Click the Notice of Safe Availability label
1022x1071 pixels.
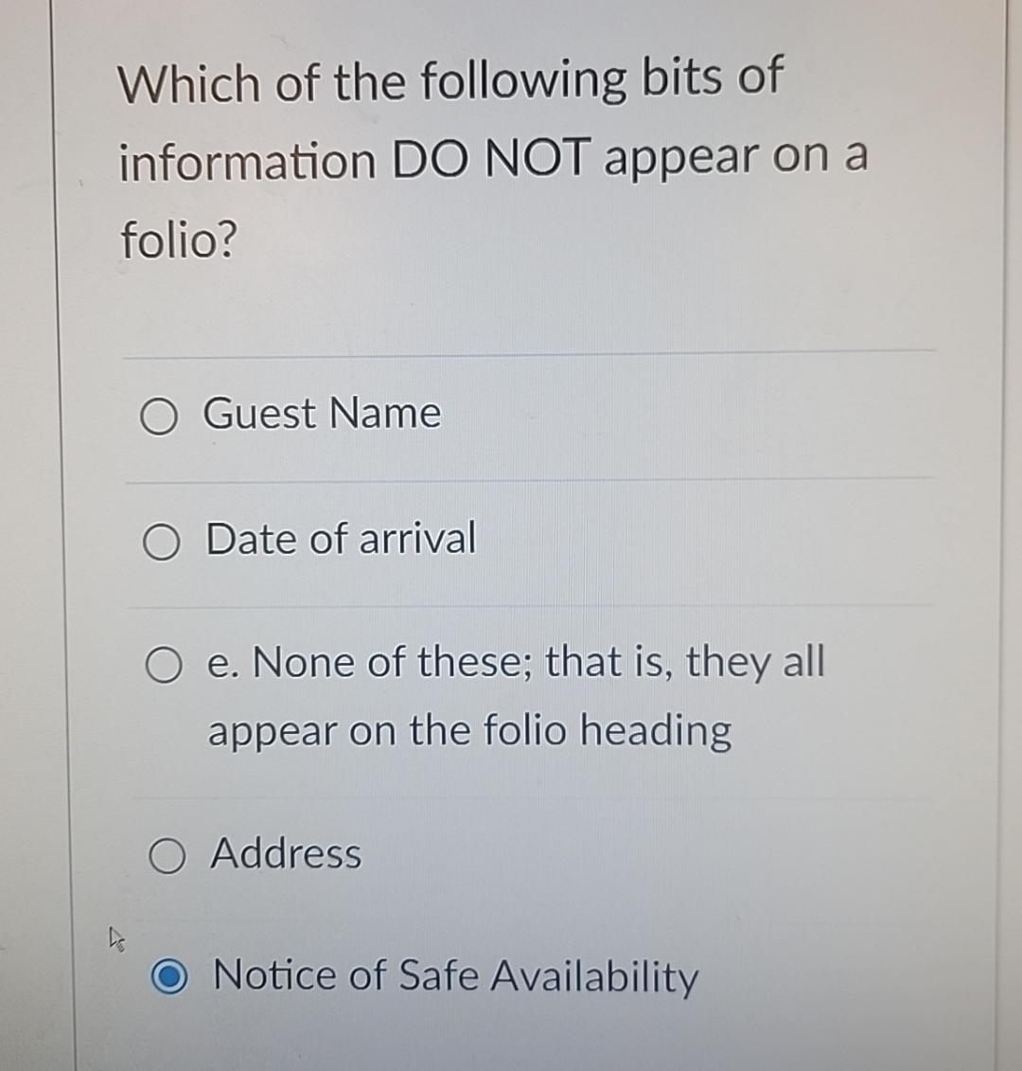tap(454, 976)
